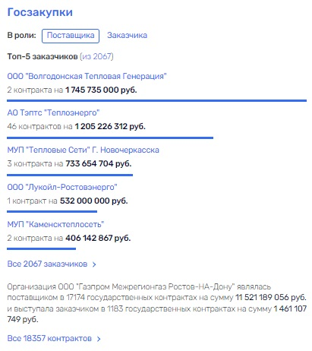Open МУП "Каменсктеплосеть" customer link

click(55, 224)
